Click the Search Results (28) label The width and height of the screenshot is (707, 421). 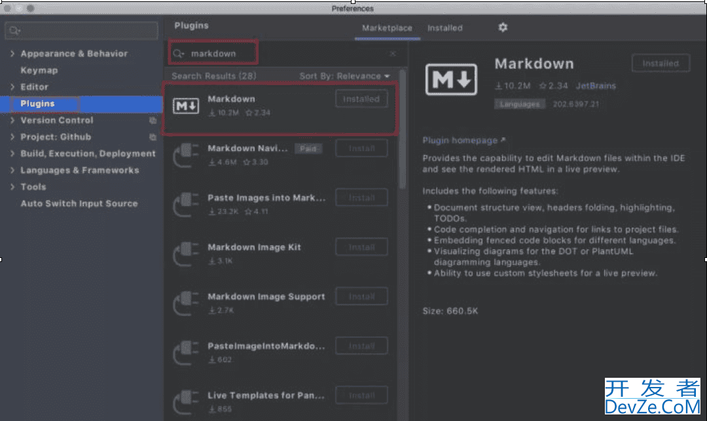pyautogui.click(x=213, y=76)
